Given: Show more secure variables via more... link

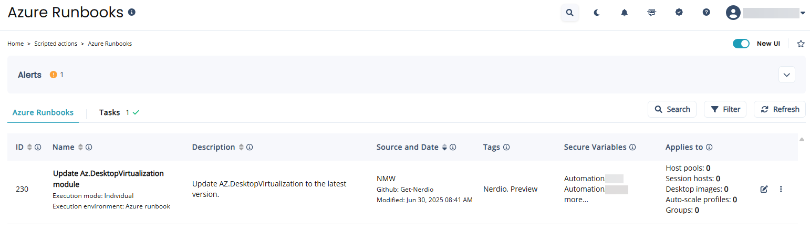Looking at the screenshot, I should (576, 200).
